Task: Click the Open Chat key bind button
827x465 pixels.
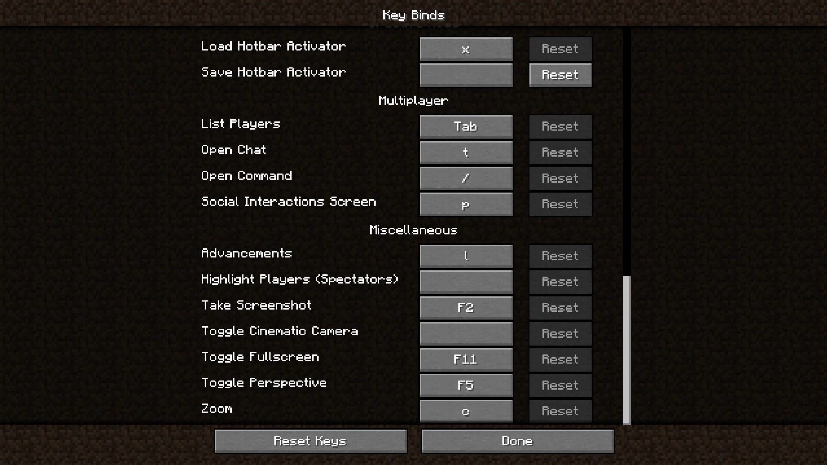Action: tap(465, 152)
